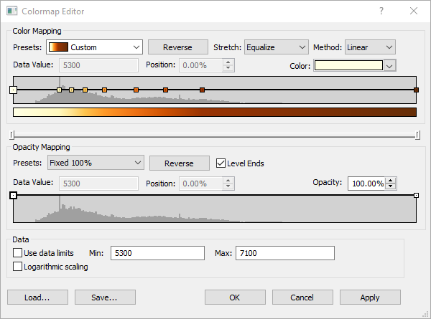Screen dimensions: 431x319
Task: Open the Stretch Equalize dropdown
Action: (277, 47)
